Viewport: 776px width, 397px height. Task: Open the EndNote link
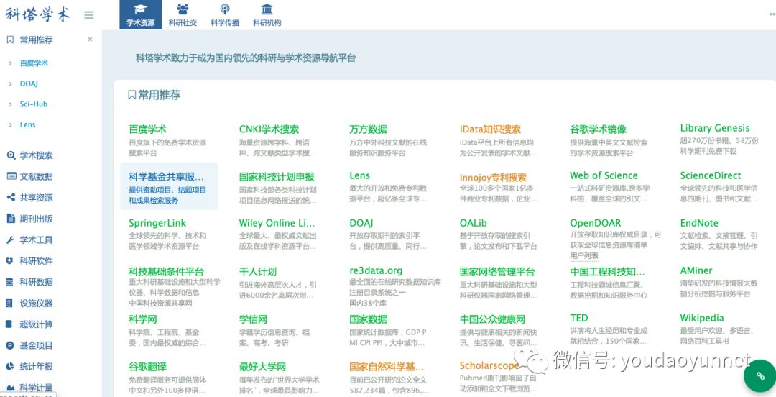(699, 223)
